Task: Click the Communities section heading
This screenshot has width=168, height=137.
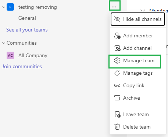Action: (x=22, y=43)
